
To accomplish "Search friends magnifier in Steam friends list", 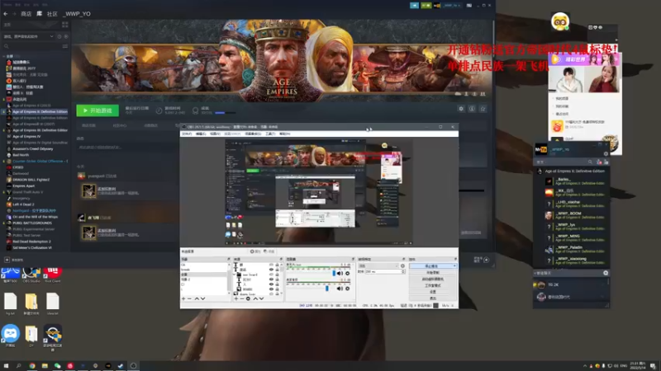I will pyautogui.click(x=590, y=162).
